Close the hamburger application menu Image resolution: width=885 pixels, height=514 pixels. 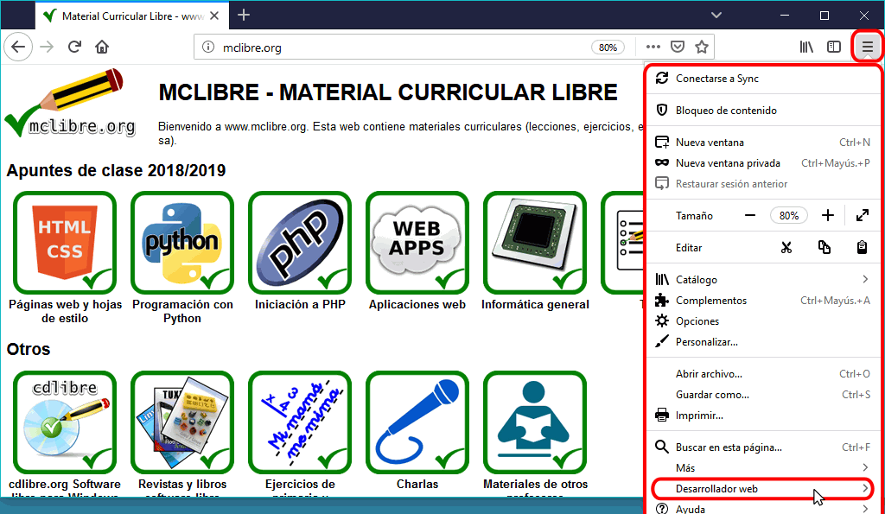click(x=867, y=47)
